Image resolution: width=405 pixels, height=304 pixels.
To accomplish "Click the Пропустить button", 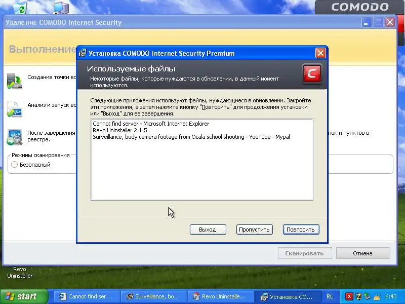I will tap(254, 230).
